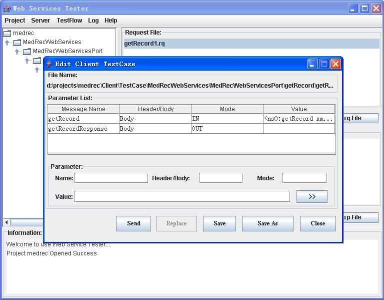Click the Java icon in Web Services Tester title

pyautogui.click(x=7, y=8)
